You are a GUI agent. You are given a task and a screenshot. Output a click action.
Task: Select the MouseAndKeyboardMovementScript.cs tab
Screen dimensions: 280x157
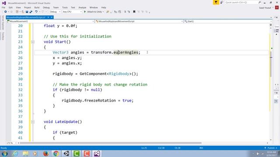26,17
